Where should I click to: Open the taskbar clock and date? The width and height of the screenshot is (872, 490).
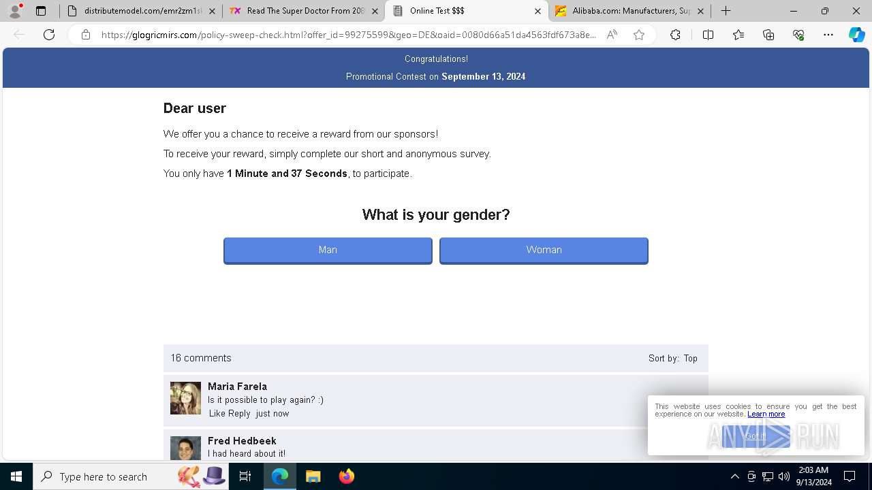[813, 476]
